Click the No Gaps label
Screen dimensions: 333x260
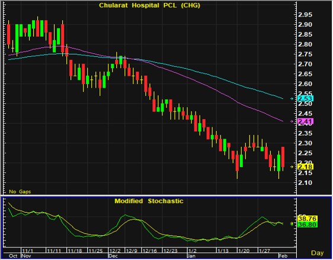tap(20, 192)
